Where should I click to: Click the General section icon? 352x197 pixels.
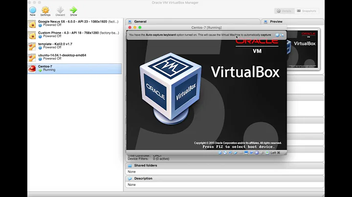point(130,22)
